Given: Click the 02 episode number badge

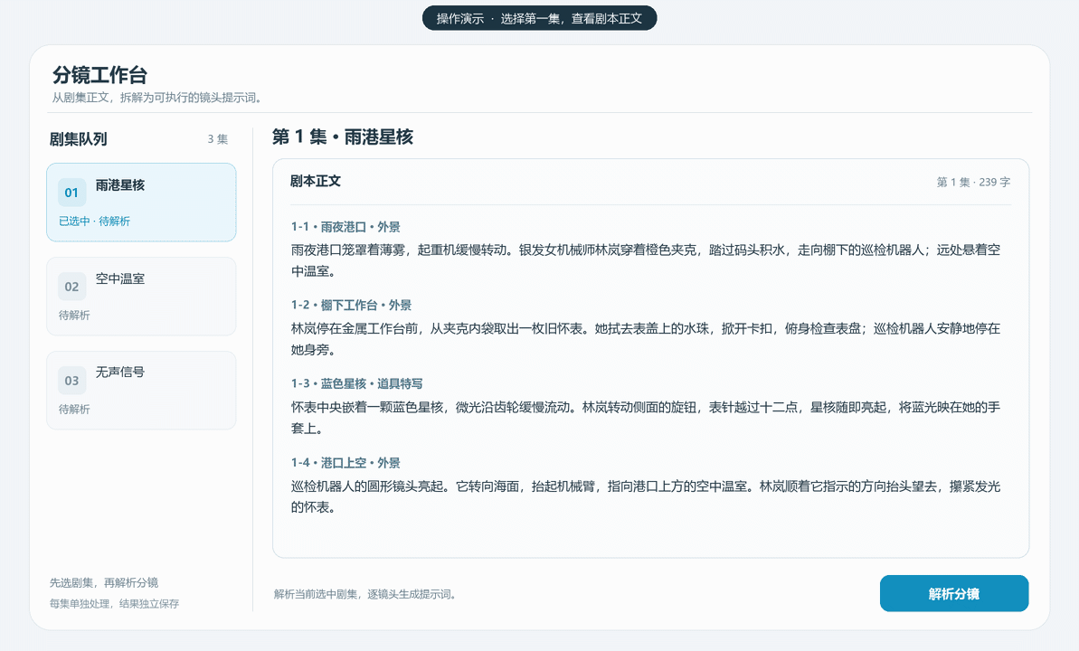Looking at the screenshot, I should 71,287.
